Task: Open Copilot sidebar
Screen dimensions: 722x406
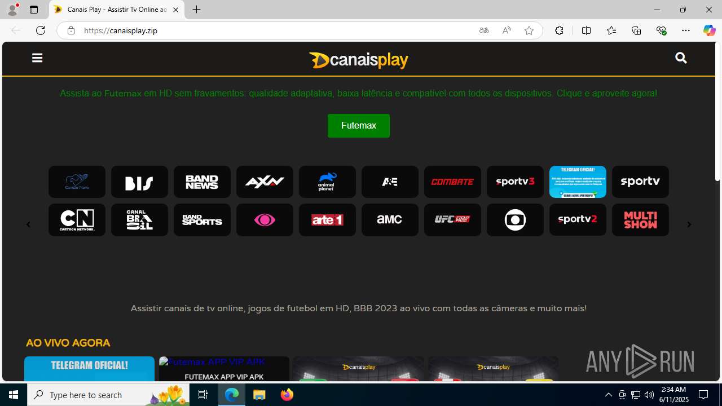Action: click(x=709, y=30)
